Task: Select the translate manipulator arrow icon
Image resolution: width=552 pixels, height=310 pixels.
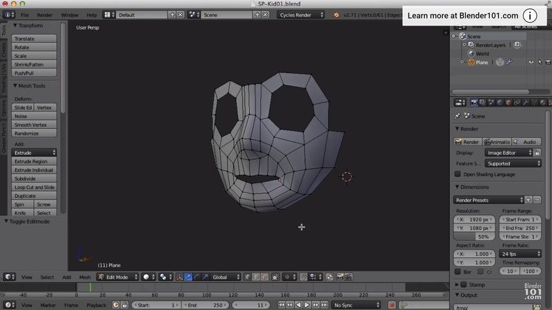Action: click(188, 277)
